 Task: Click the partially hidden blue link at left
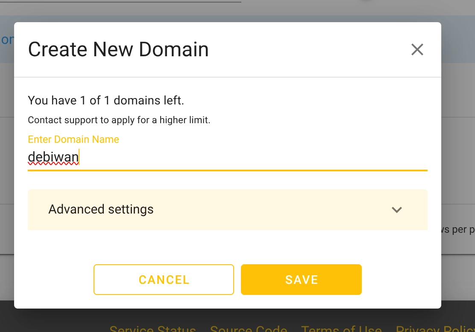tap(7, 40)
